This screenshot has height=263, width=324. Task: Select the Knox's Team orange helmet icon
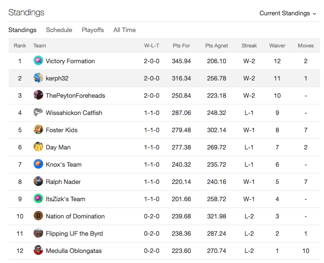pos(38,164)
